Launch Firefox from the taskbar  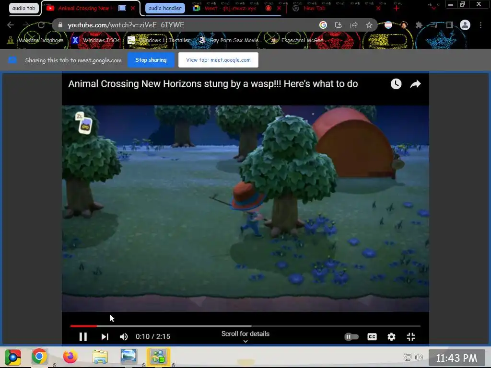click(70, 356)
